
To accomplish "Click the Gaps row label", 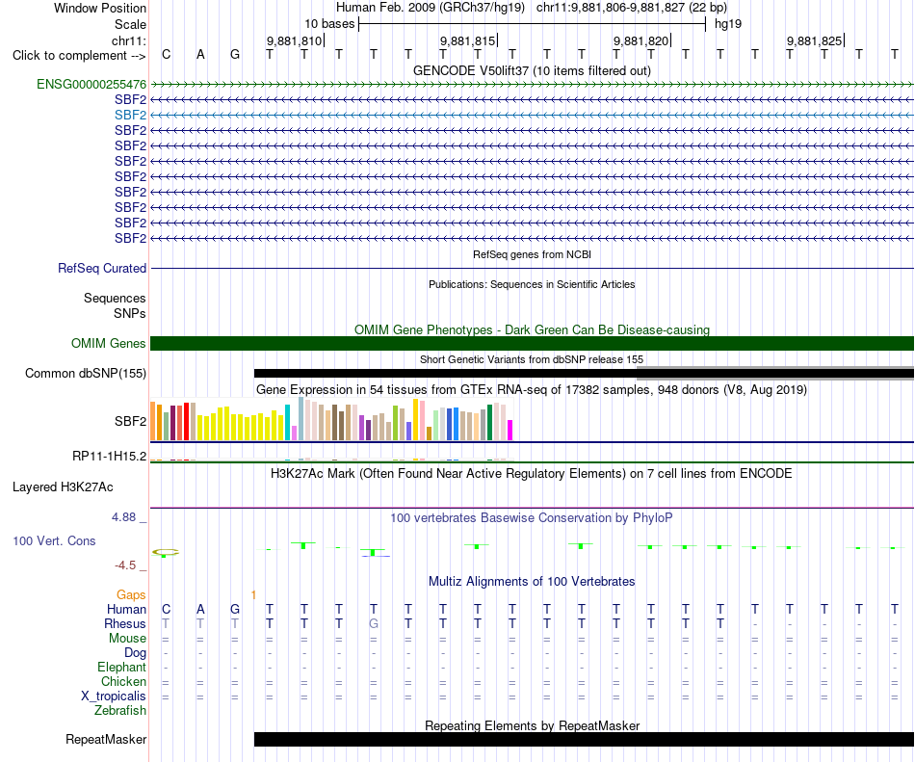I will point(131,594).
